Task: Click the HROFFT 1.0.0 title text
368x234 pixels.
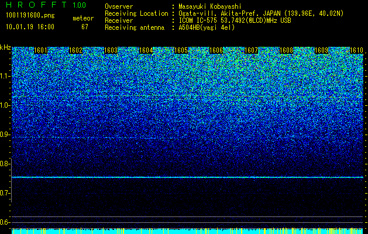Action: [x=46, y=5]
